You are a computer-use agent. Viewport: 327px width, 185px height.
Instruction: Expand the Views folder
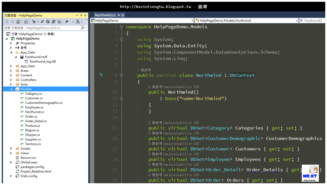point(11,153)
